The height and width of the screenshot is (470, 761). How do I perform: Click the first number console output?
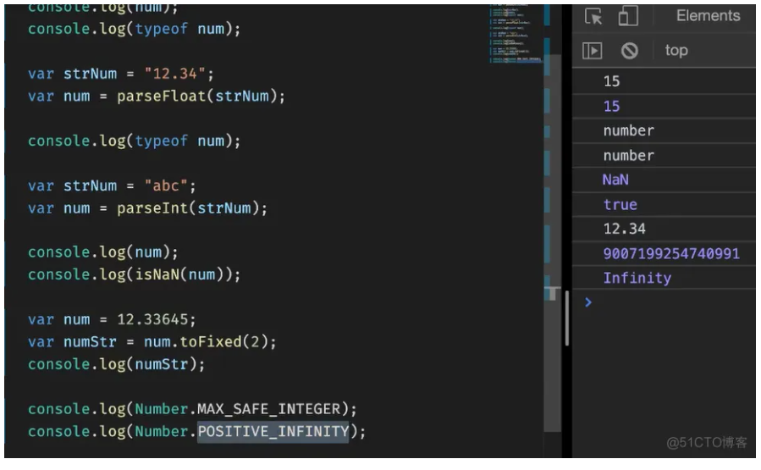point(628,131)
